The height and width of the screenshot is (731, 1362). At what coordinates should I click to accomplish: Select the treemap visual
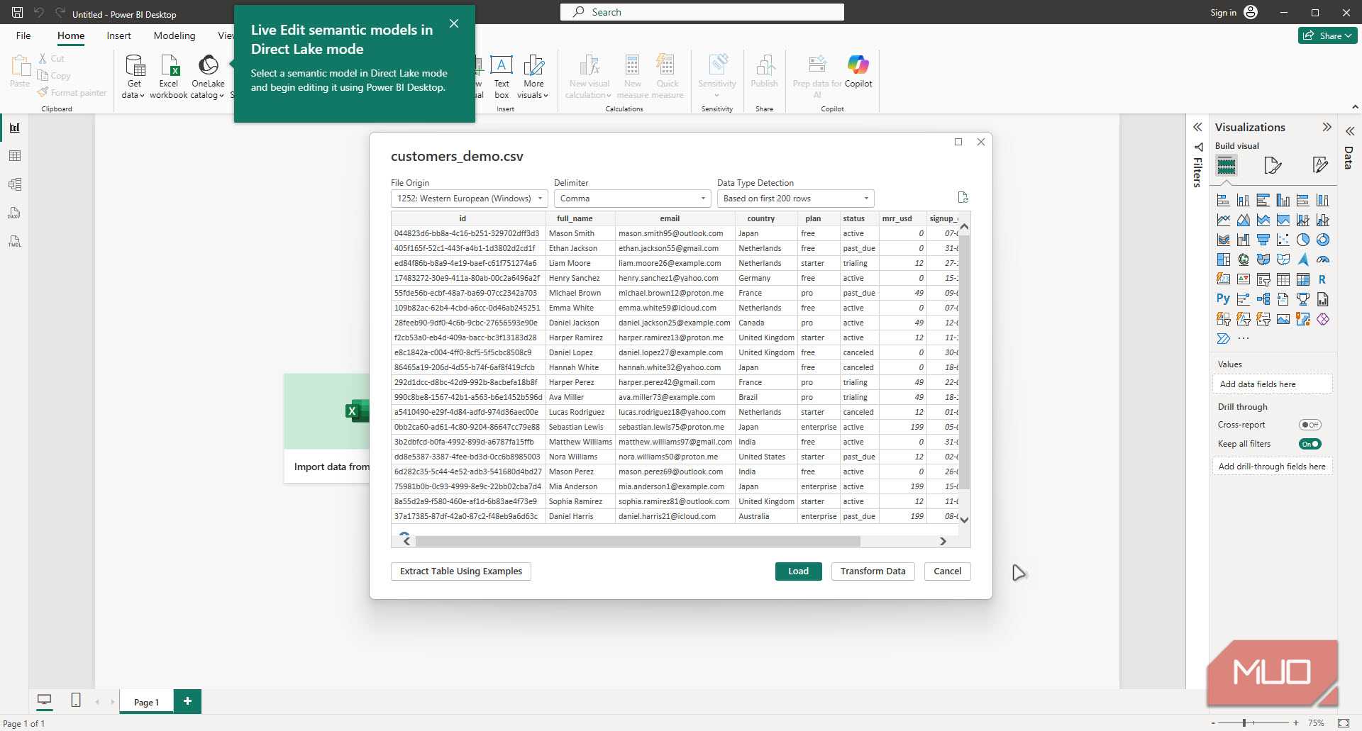(x=1223, y=260)
